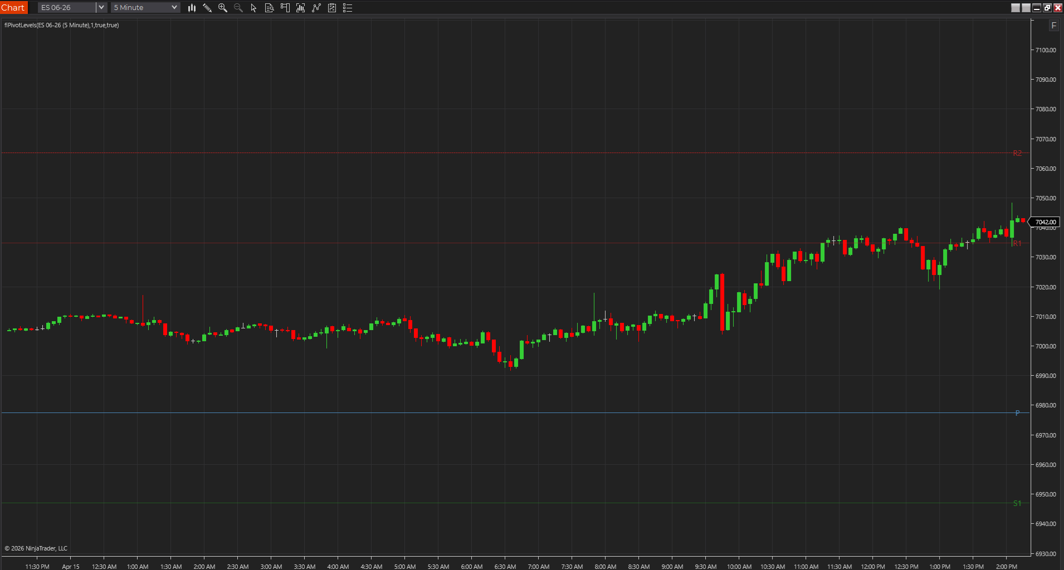The width and height of the screenshot is (1064, 570).
Task: Open the ES 06-26 instrument dropdown
Action: (67, 7)
